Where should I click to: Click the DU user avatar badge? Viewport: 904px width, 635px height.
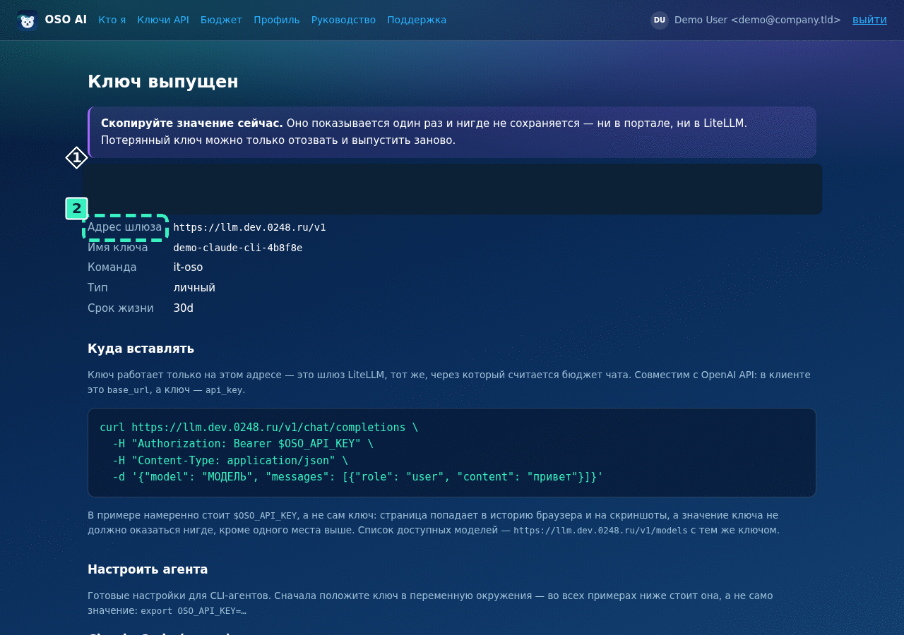660,20
